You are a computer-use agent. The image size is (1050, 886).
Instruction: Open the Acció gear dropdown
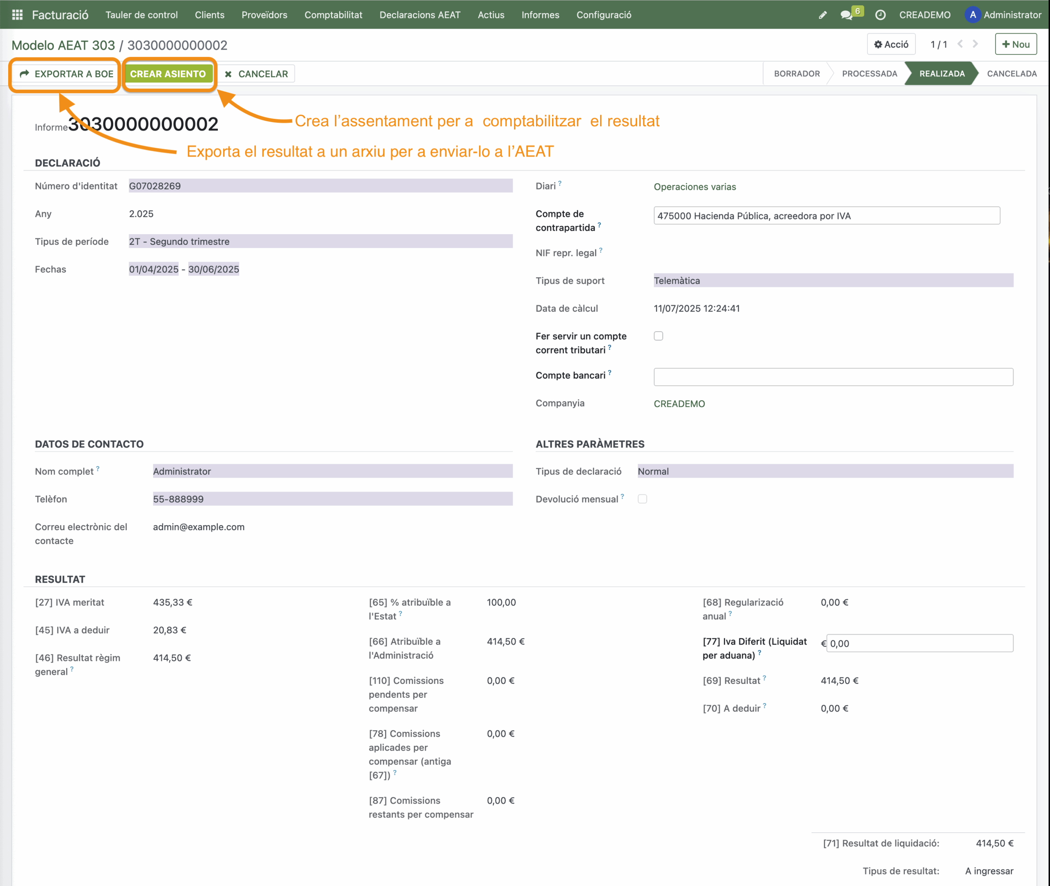pyautogui.click(x=891, y=44)
